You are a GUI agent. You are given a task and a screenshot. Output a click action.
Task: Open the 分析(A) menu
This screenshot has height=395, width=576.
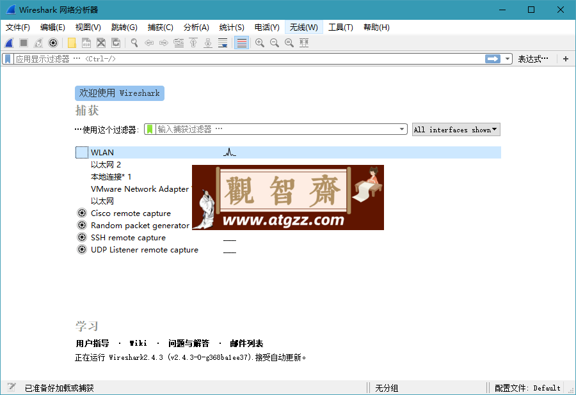pyautogui.click(x=196, y=27)
